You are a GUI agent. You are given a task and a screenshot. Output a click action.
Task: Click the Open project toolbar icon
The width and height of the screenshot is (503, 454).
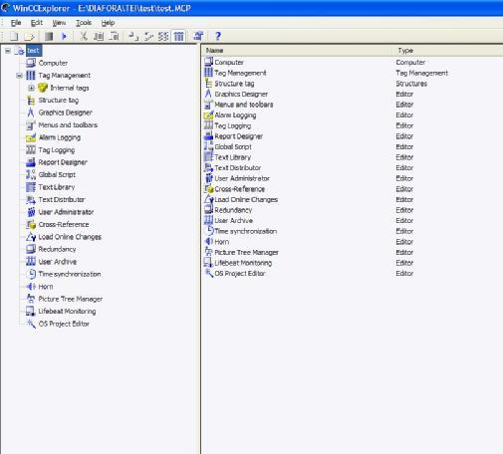coord(30,36)
